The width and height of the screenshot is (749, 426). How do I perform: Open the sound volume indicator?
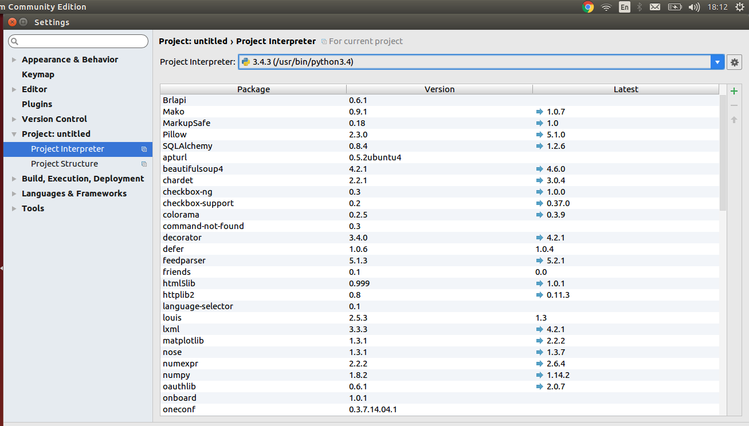click(694, 7)
